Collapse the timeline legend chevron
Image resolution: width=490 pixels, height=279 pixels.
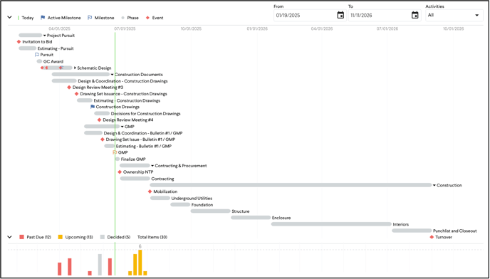[x=9, y=18]
